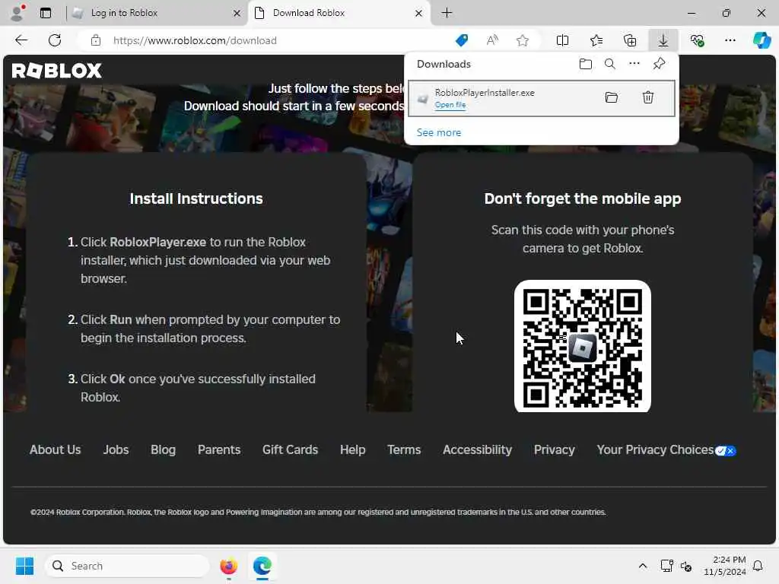
Task: Pin the Downloads panel
Action: tap(659, 64)
